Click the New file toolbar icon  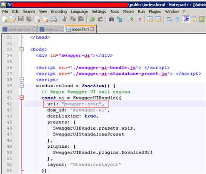click(5, 20)
